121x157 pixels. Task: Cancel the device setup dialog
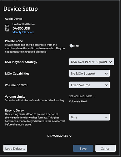tap(105, 149)
